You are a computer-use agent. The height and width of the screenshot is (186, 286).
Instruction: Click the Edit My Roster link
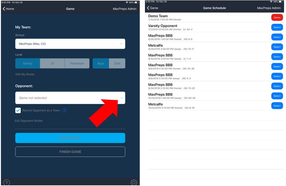(25, 74)
